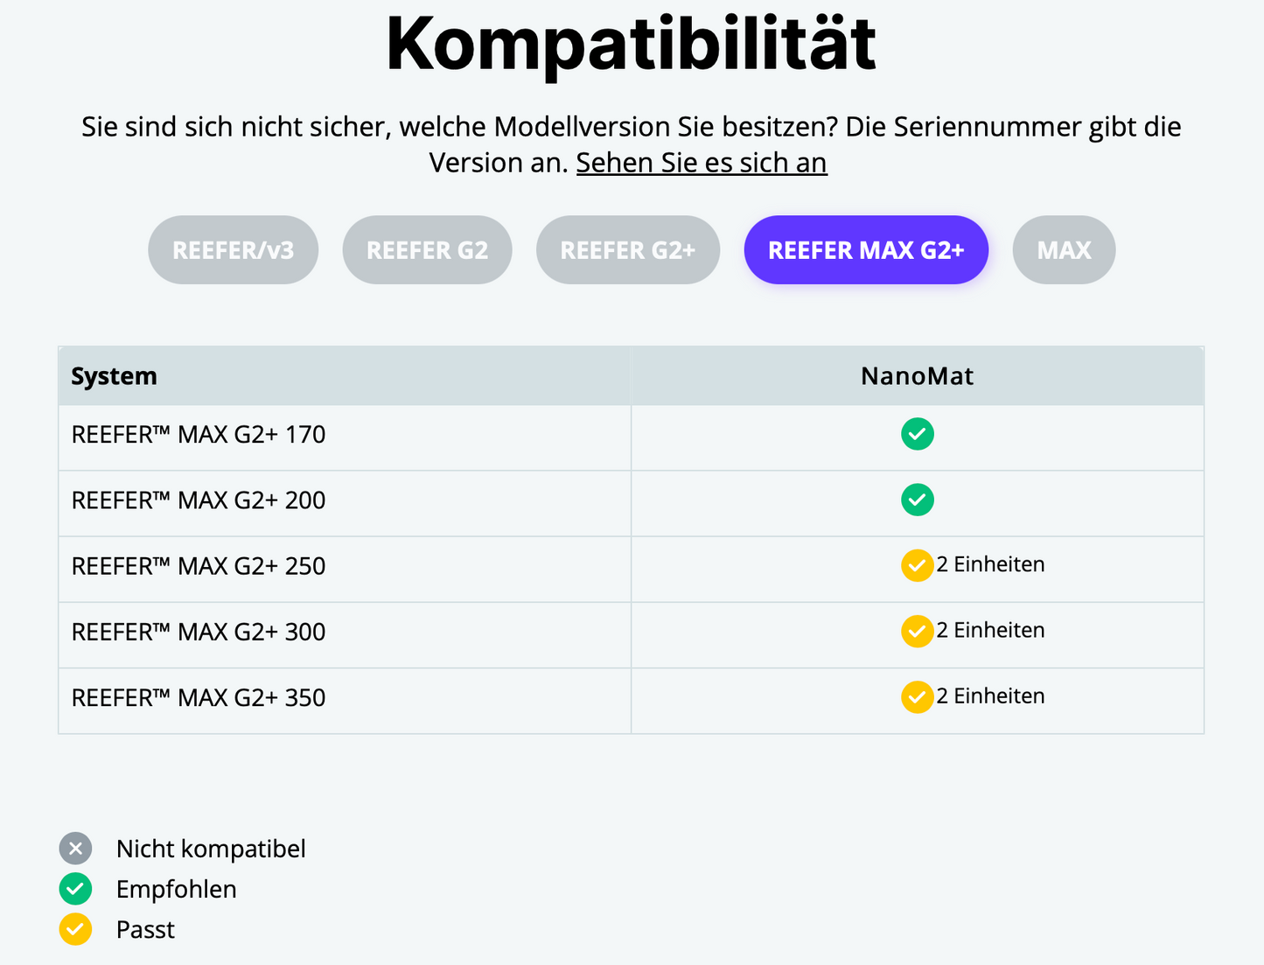The width and height of the screenshot is (1264, 965).
Task: Click the green 'Empfohlen' legend icon
Action: tap(75, 889)
